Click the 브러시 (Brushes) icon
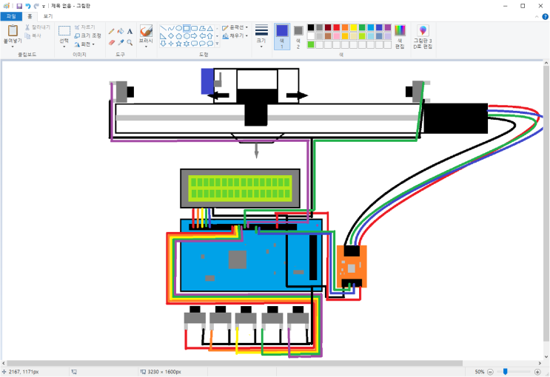The width and height of the screenshot is (550, 377). pyautogui.click(x=146, y=31)
